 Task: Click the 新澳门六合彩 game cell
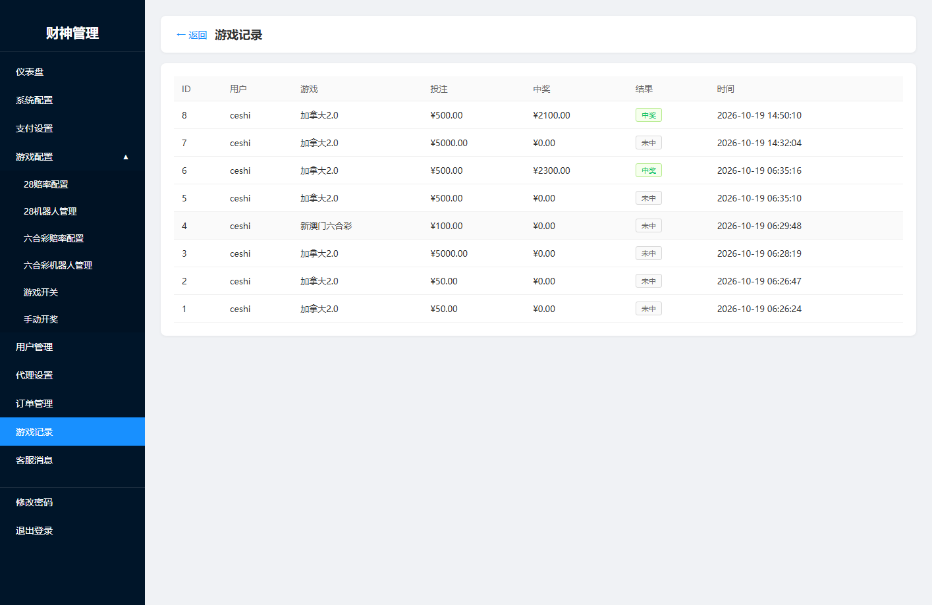pyautogui.click(x=326, y=226)
